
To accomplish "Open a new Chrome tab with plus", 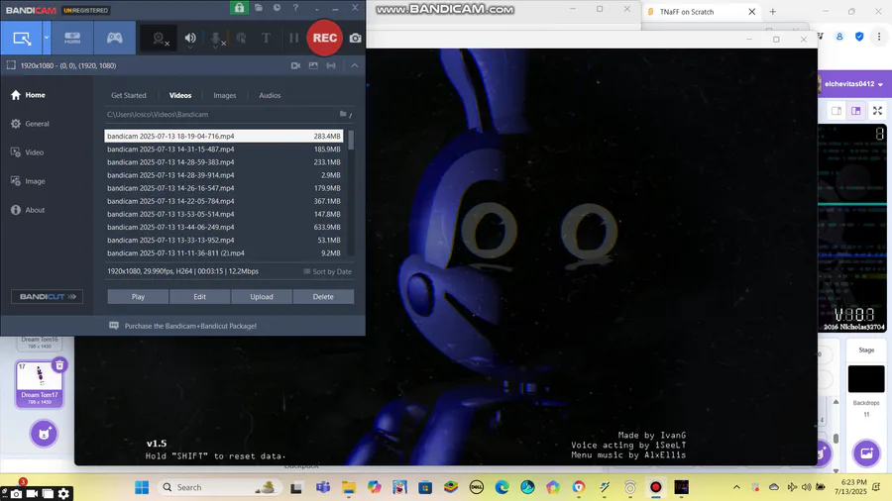I will [x=772, y=11].
